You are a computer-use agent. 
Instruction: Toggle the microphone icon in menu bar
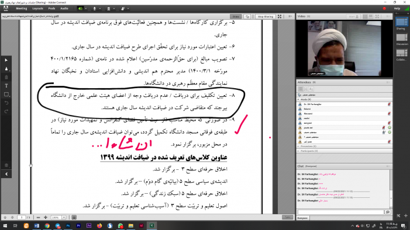pos(95,9)
